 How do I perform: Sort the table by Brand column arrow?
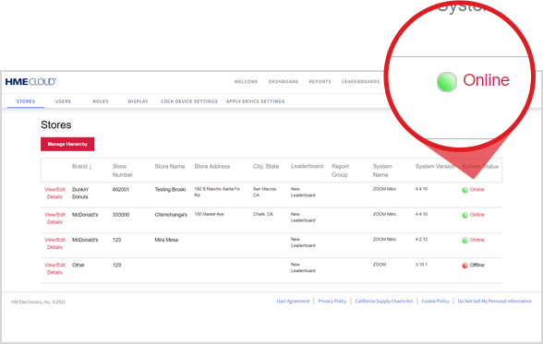[x=90, y=167]
